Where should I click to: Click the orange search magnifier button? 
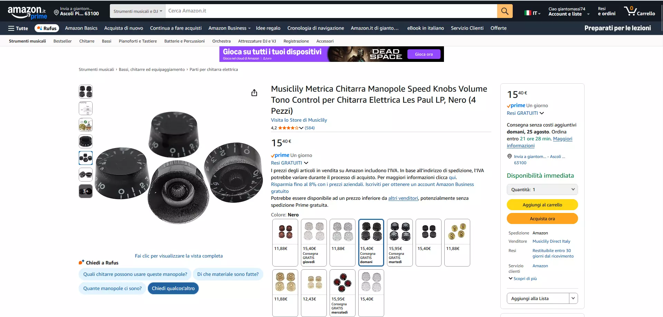[x=505, y=11]
